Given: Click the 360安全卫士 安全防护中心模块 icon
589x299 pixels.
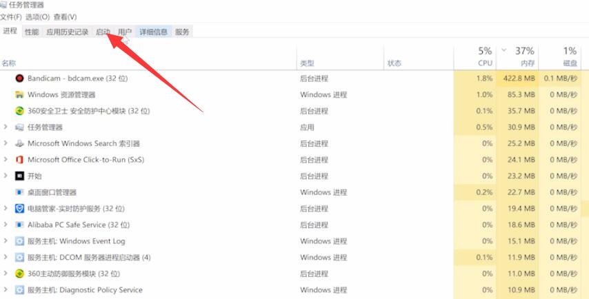Looking at the screenshot, I should [19, 111].
